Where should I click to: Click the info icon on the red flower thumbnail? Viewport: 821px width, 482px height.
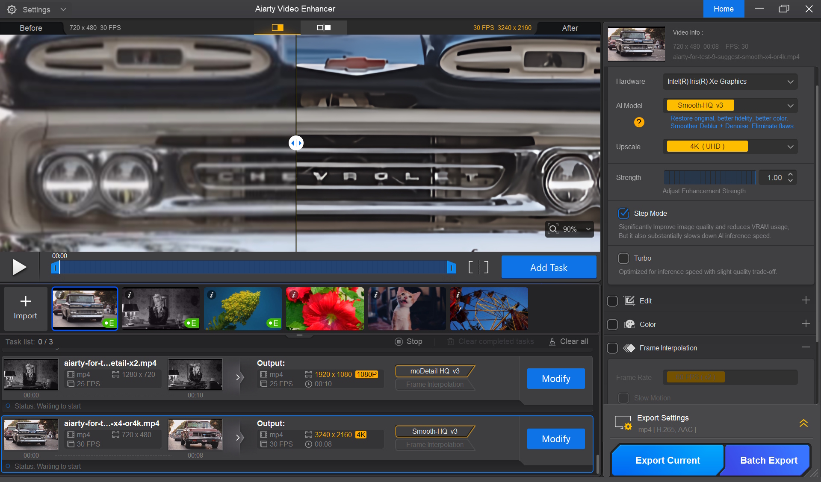pyautogui.click(x=294, y=294)
